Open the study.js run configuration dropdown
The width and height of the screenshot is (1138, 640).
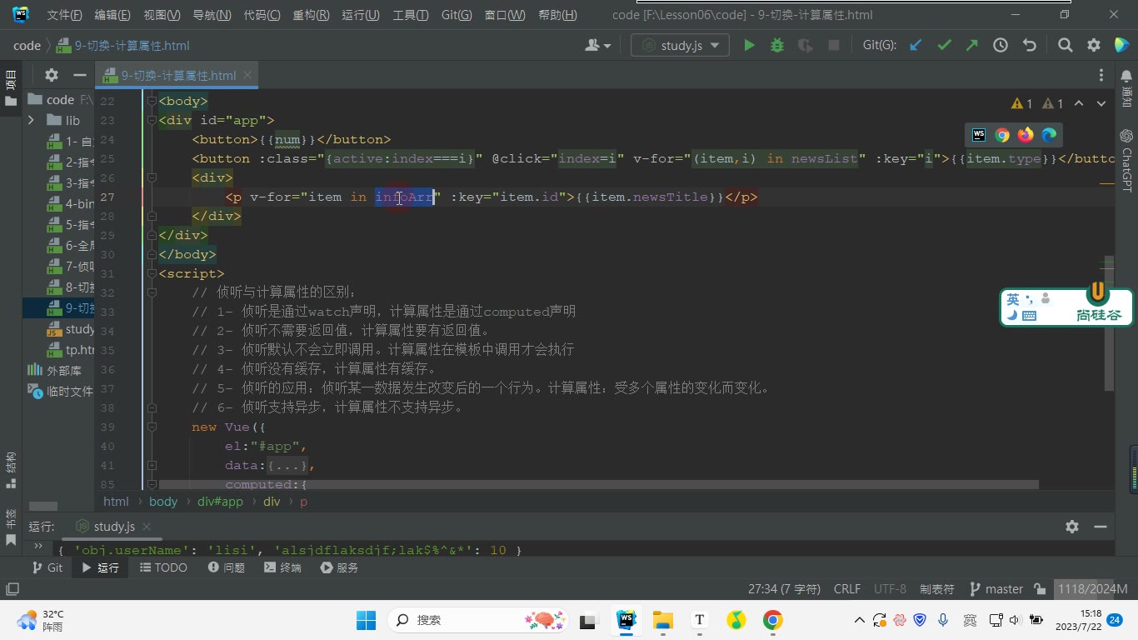[x=680, y=46]
